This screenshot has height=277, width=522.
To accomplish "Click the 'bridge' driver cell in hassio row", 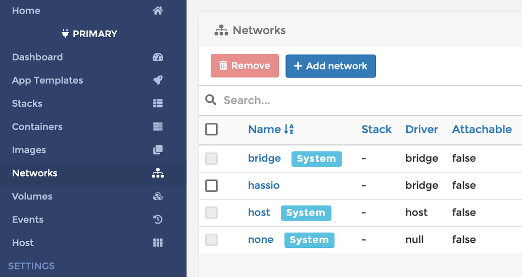I will coord(422,185).
